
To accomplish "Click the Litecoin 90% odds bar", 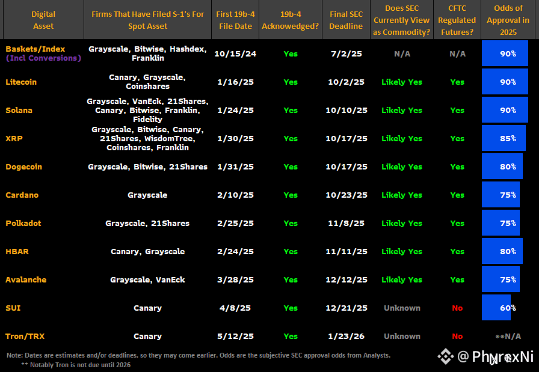I will click(x=505, y=82).
